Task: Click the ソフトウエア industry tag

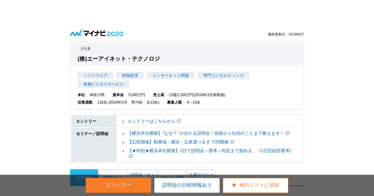Action: [x=95, y=75]
